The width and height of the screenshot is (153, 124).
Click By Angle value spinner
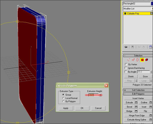point(151,72)
